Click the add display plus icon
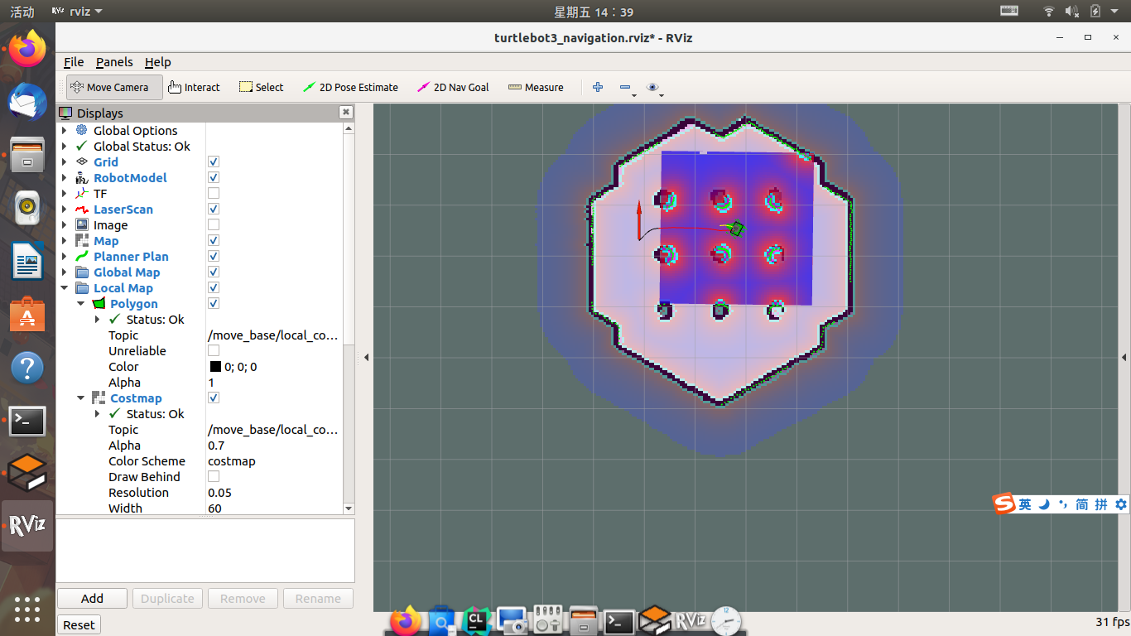 click(598, 87)
